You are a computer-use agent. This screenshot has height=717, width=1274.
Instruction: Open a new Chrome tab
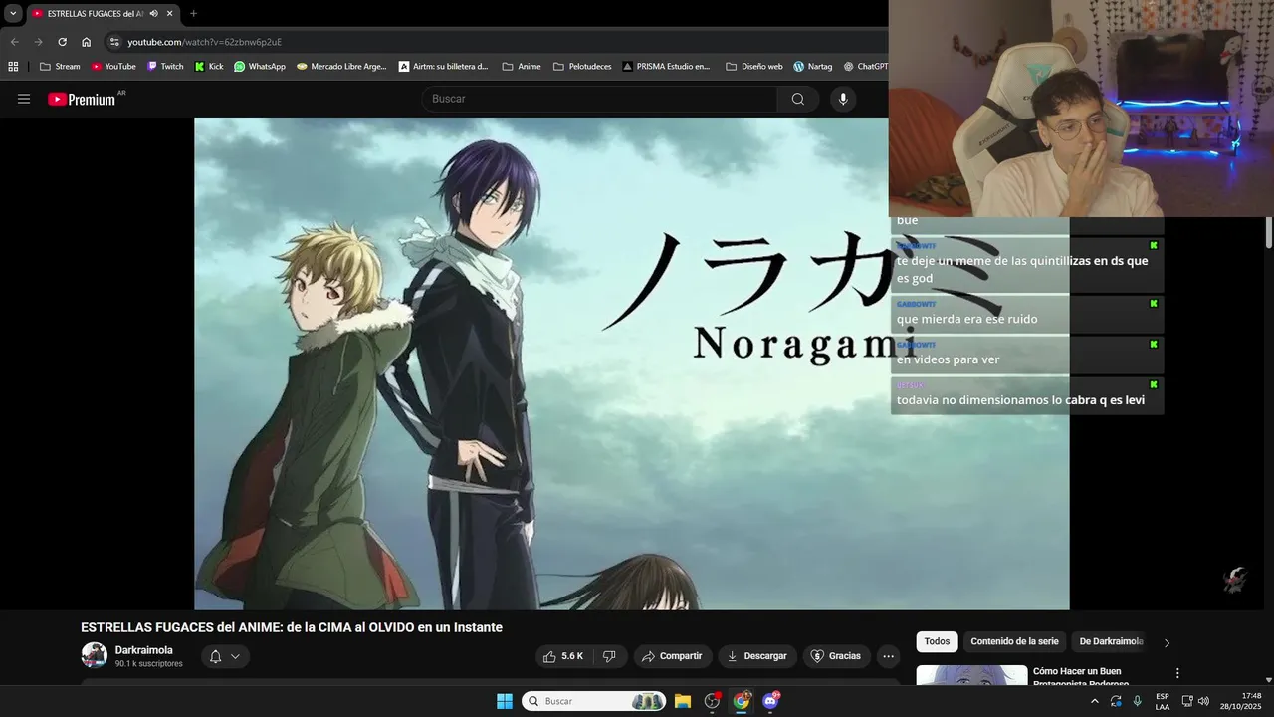point(193,14)
